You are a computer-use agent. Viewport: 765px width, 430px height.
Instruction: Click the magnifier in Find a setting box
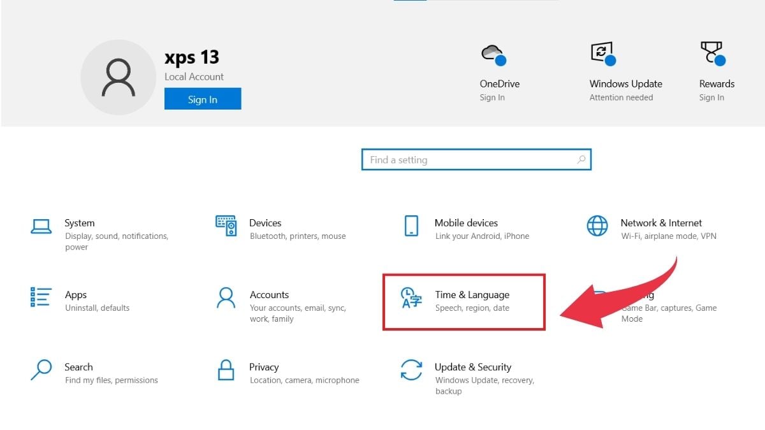tap(581, 160)
